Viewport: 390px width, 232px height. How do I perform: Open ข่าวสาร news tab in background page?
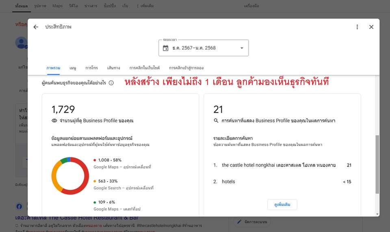click(91, 6)
